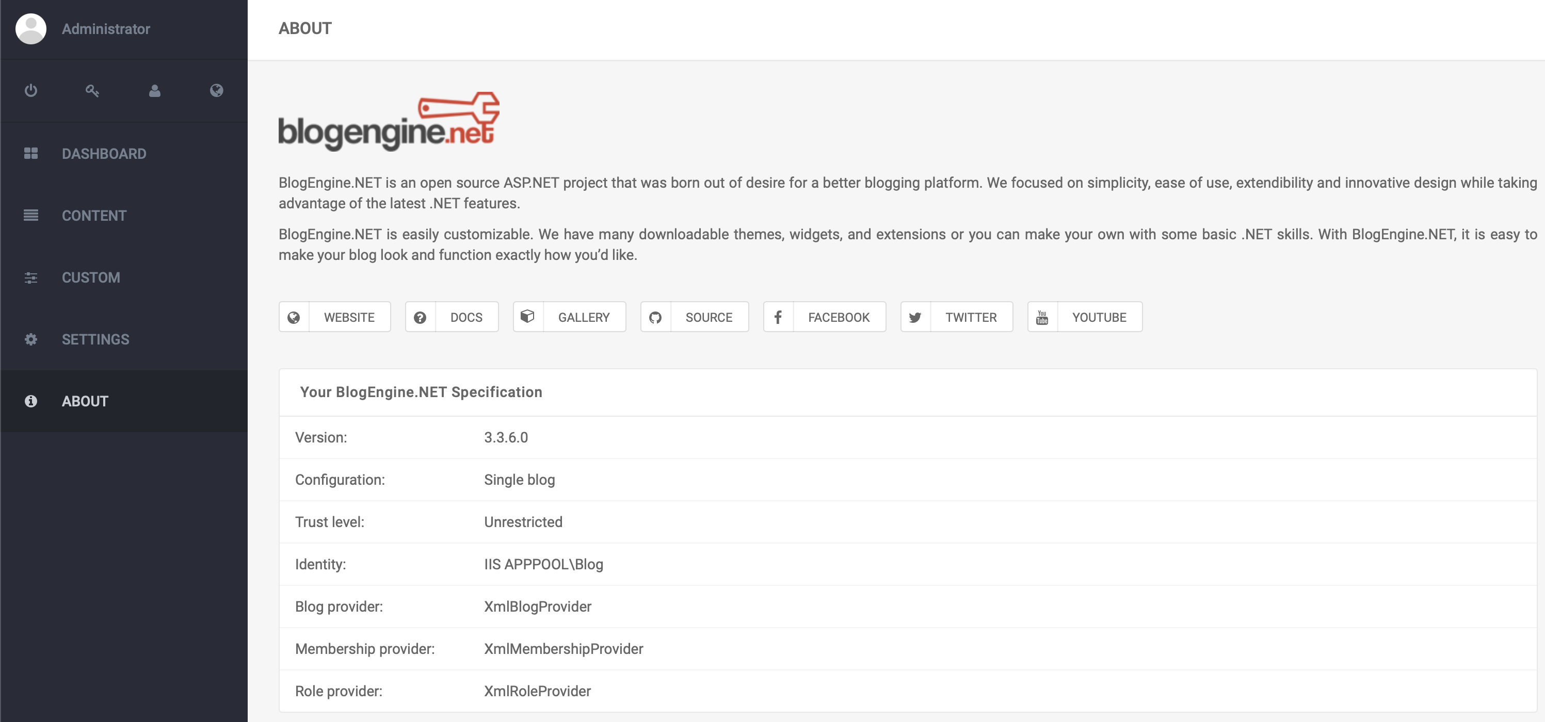Select the About info icon

(x=30, y=401)
